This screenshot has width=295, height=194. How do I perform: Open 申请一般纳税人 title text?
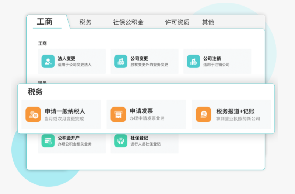pos(65,111)
